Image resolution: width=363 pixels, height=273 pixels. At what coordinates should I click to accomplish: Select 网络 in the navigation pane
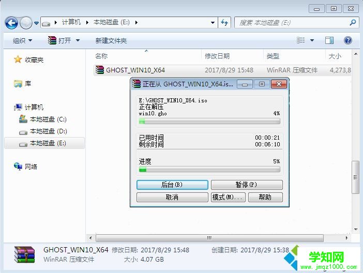31,166
